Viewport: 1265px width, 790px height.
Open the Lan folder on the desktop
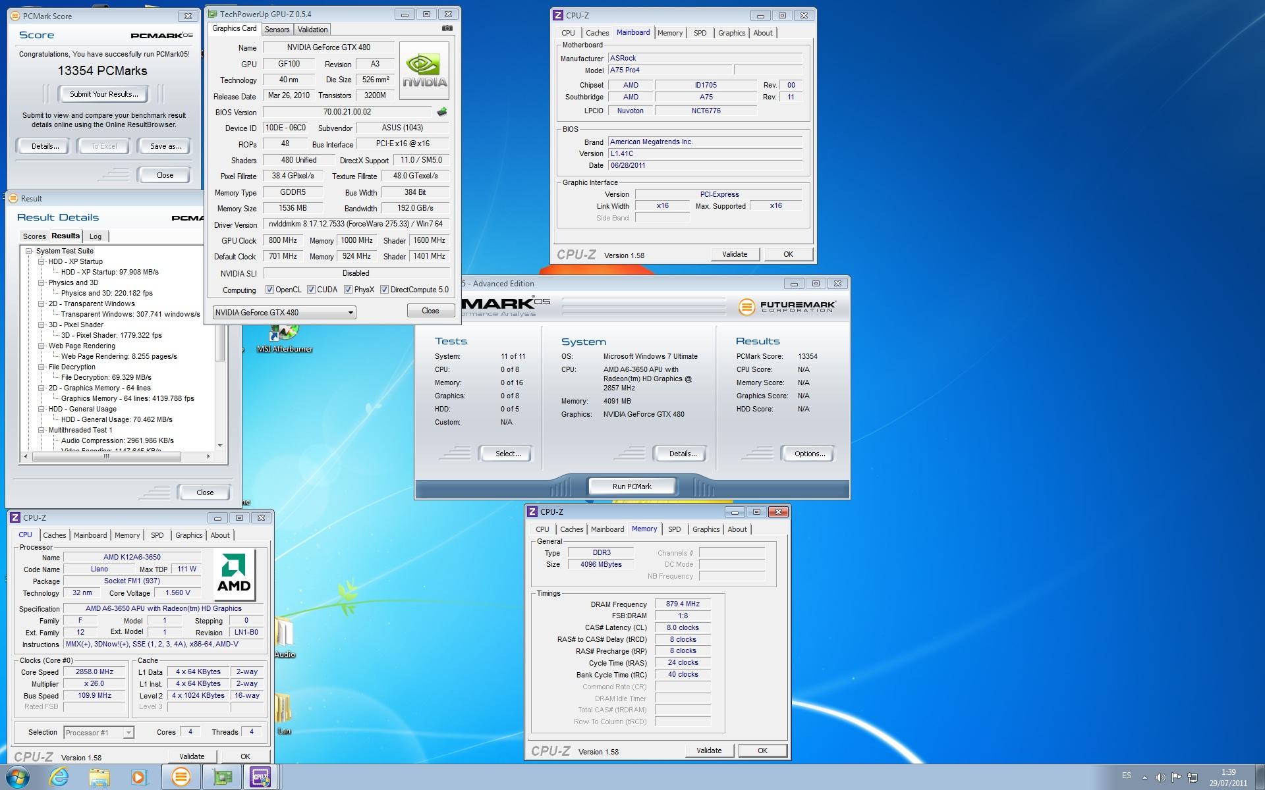(x=284, y=713)
